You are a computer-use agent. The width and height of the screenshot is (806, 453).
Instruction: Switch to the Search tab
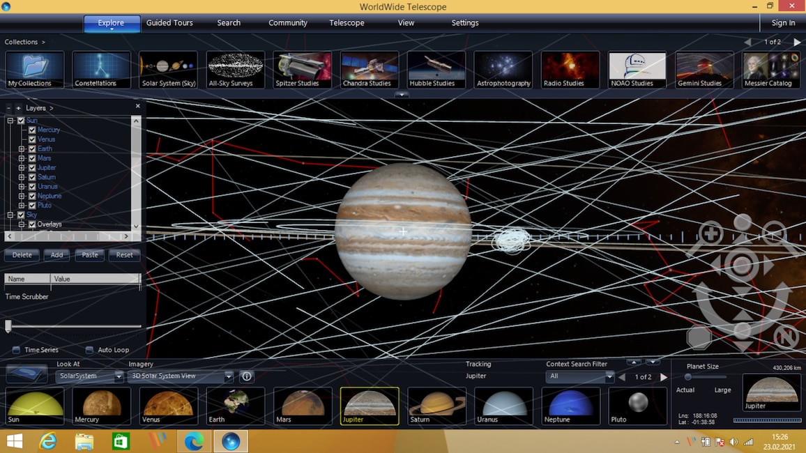pyautogui.click(x=229, y=22)
